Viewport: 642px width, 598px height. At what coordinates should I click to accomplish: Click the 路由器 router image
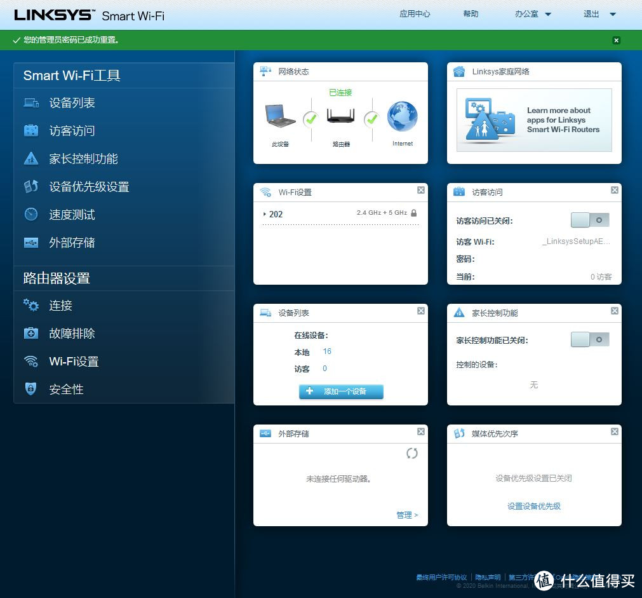click(x=340, y=116)
